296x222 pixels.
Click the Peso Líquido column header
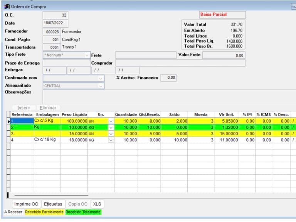click(74, 114)
